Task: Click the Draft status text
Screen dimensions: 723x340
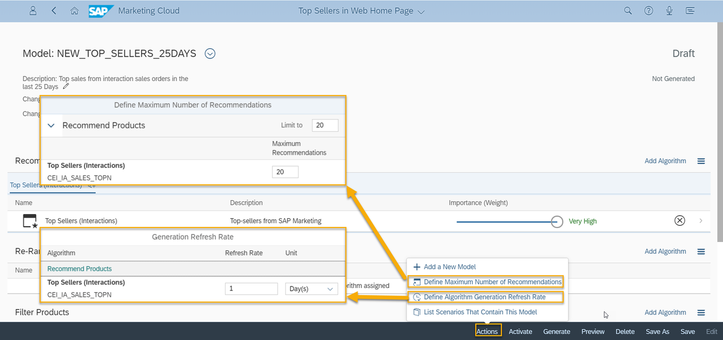Action: [x=683, y=54]
